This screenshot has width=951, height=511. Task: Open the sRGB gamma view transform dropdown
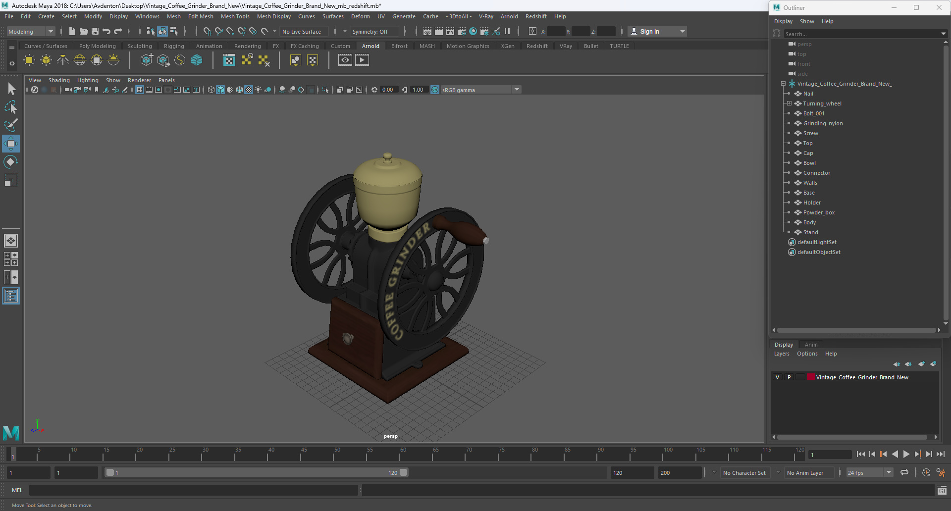pos(480,90)
